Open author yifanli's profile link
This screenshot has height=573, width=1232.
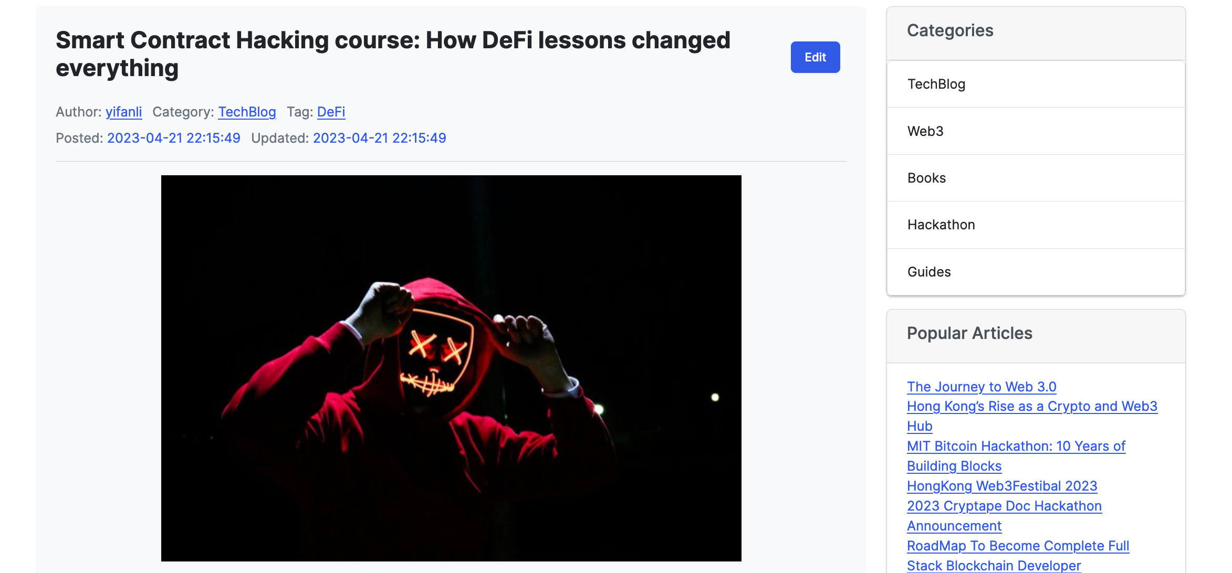tap(123, 112)
